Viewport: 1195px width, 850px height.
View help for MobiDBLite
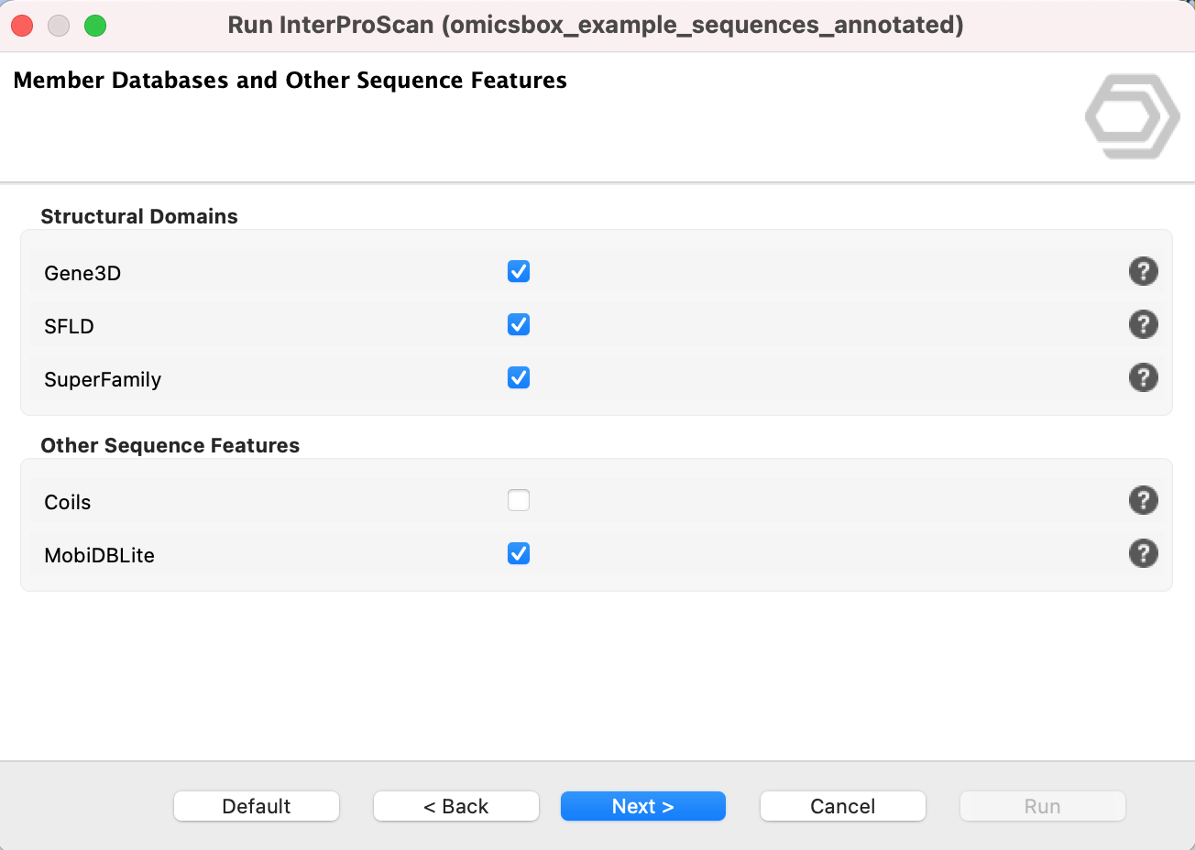click(1143, 554)
